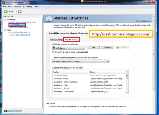Click the System Information icon
Screen dimensions: 159x115
click(5, 111)
